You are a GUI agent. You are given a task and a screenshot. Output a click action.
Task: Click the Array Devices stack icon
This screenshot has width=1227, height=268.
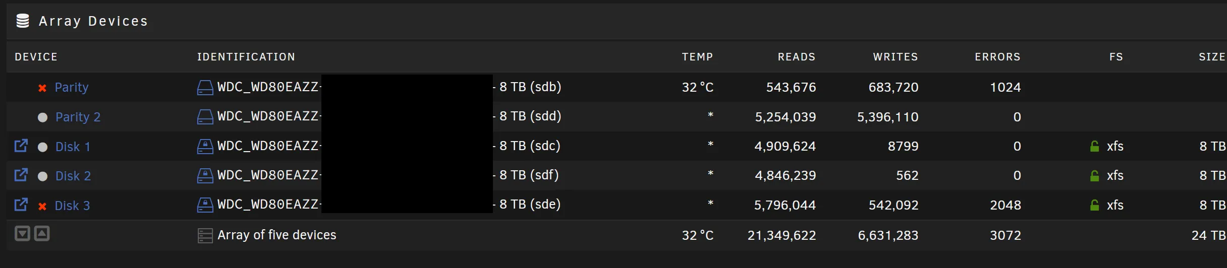[23, 21]
